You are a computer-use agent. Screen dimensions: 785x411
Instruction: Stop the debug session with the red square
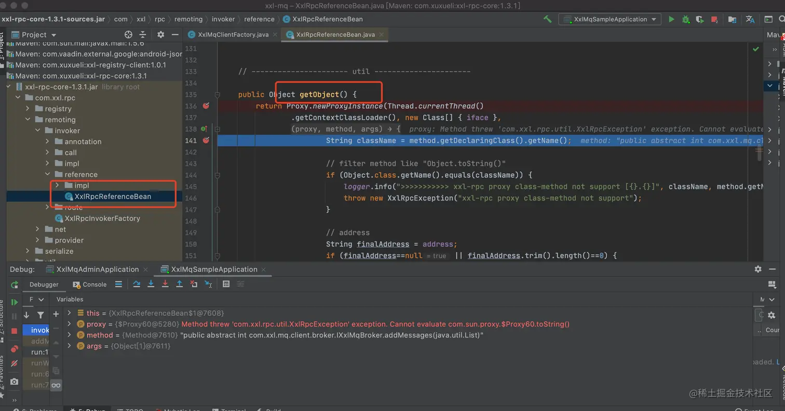[15, 331]
